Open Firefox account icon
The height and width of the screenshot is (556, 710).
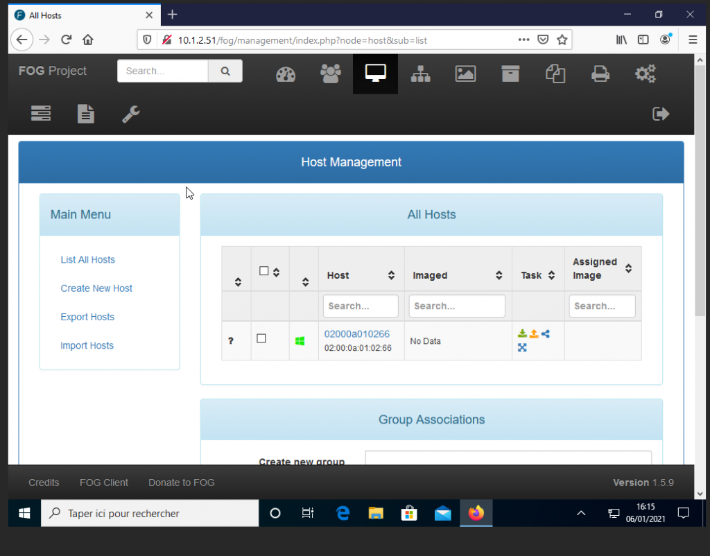pyautogui.click(x=665, y=40)
